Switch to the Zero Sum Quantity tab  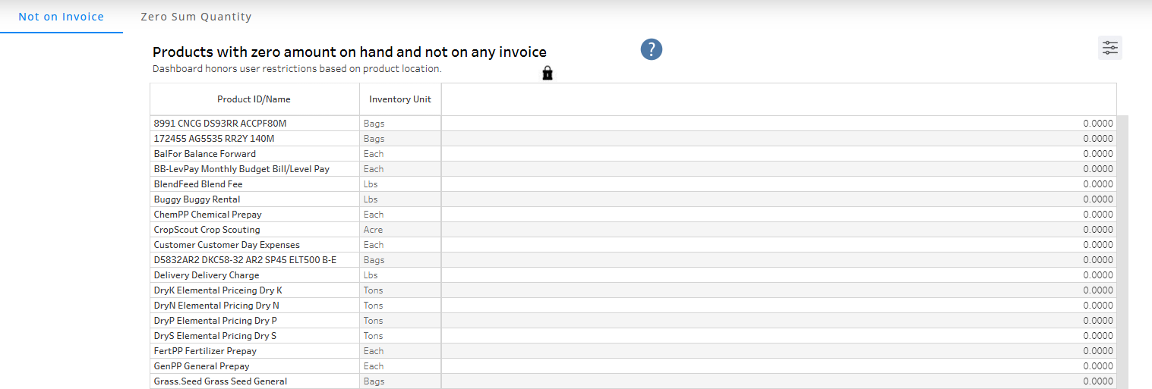(x=196, y=17)
